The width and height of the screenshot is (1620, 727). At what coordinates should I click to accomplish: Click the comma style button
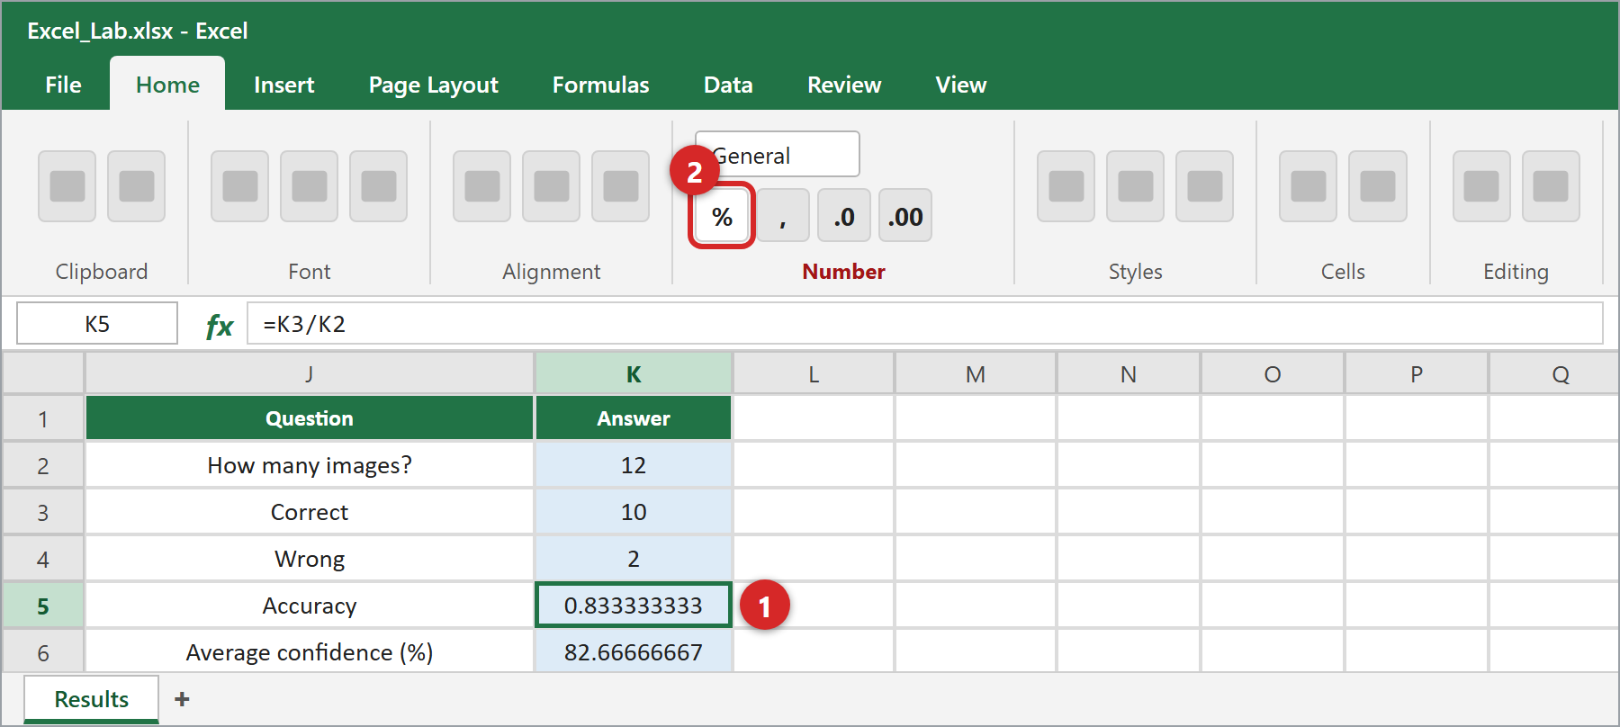tap(783, 216)
